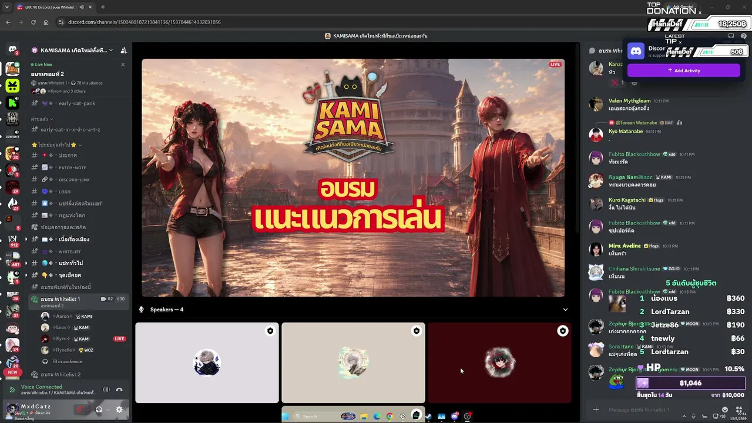The height and width of the screenshot is (423, 752).
Task: Open Mira Aveline's profile from chat
Action: tap(625, 246)
